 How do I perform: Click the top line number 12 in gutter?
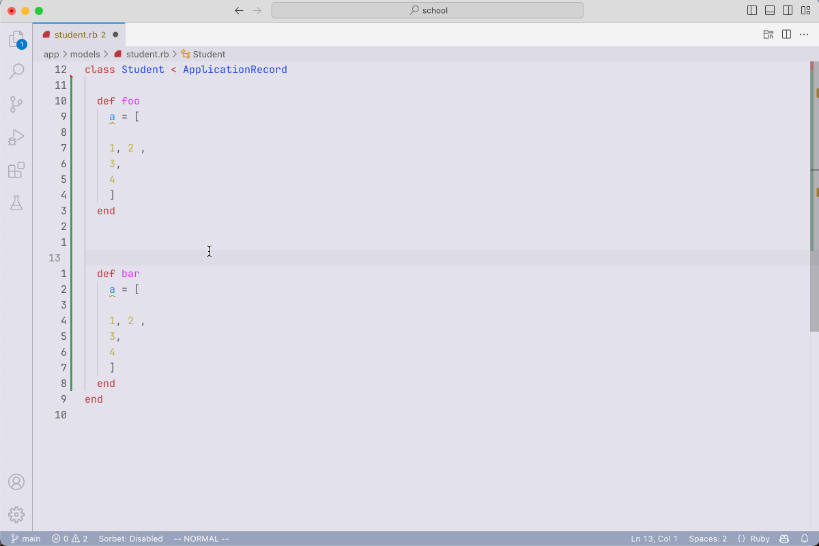click(x=61, y=70)
